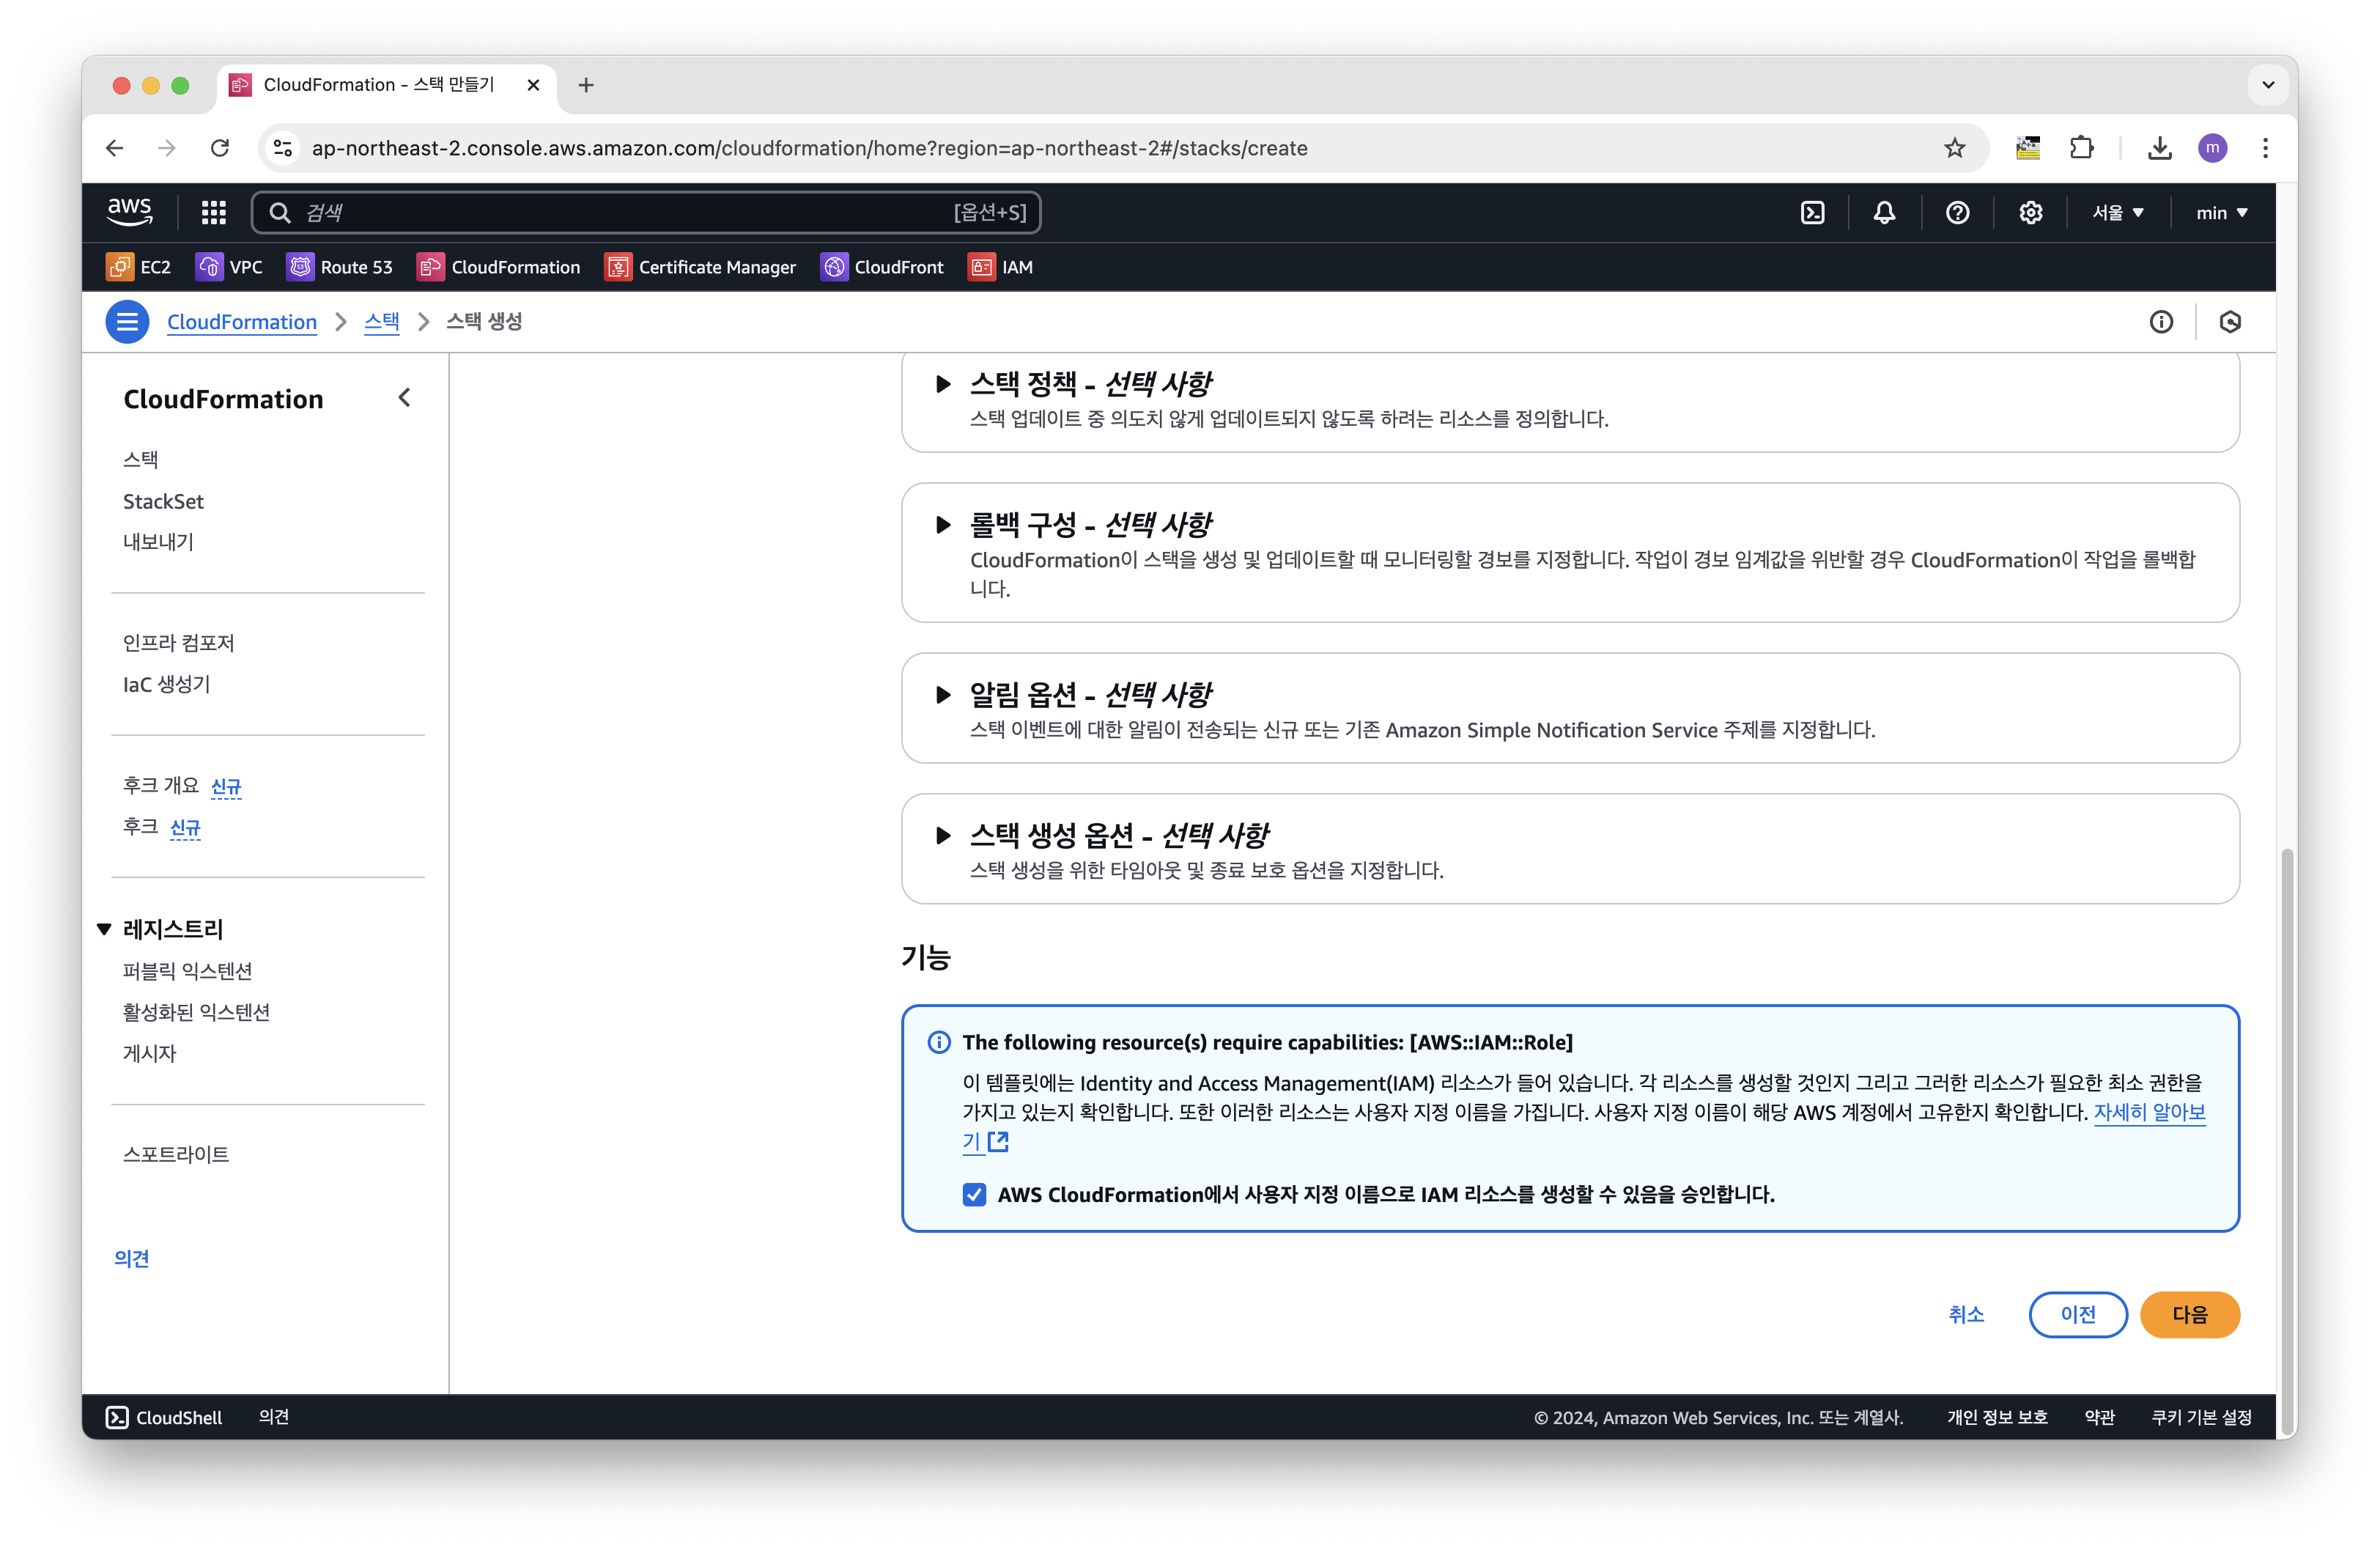Open the CloudShell icon in top navigation
The image size is (2380, 1548).
tap(1812, 213)
